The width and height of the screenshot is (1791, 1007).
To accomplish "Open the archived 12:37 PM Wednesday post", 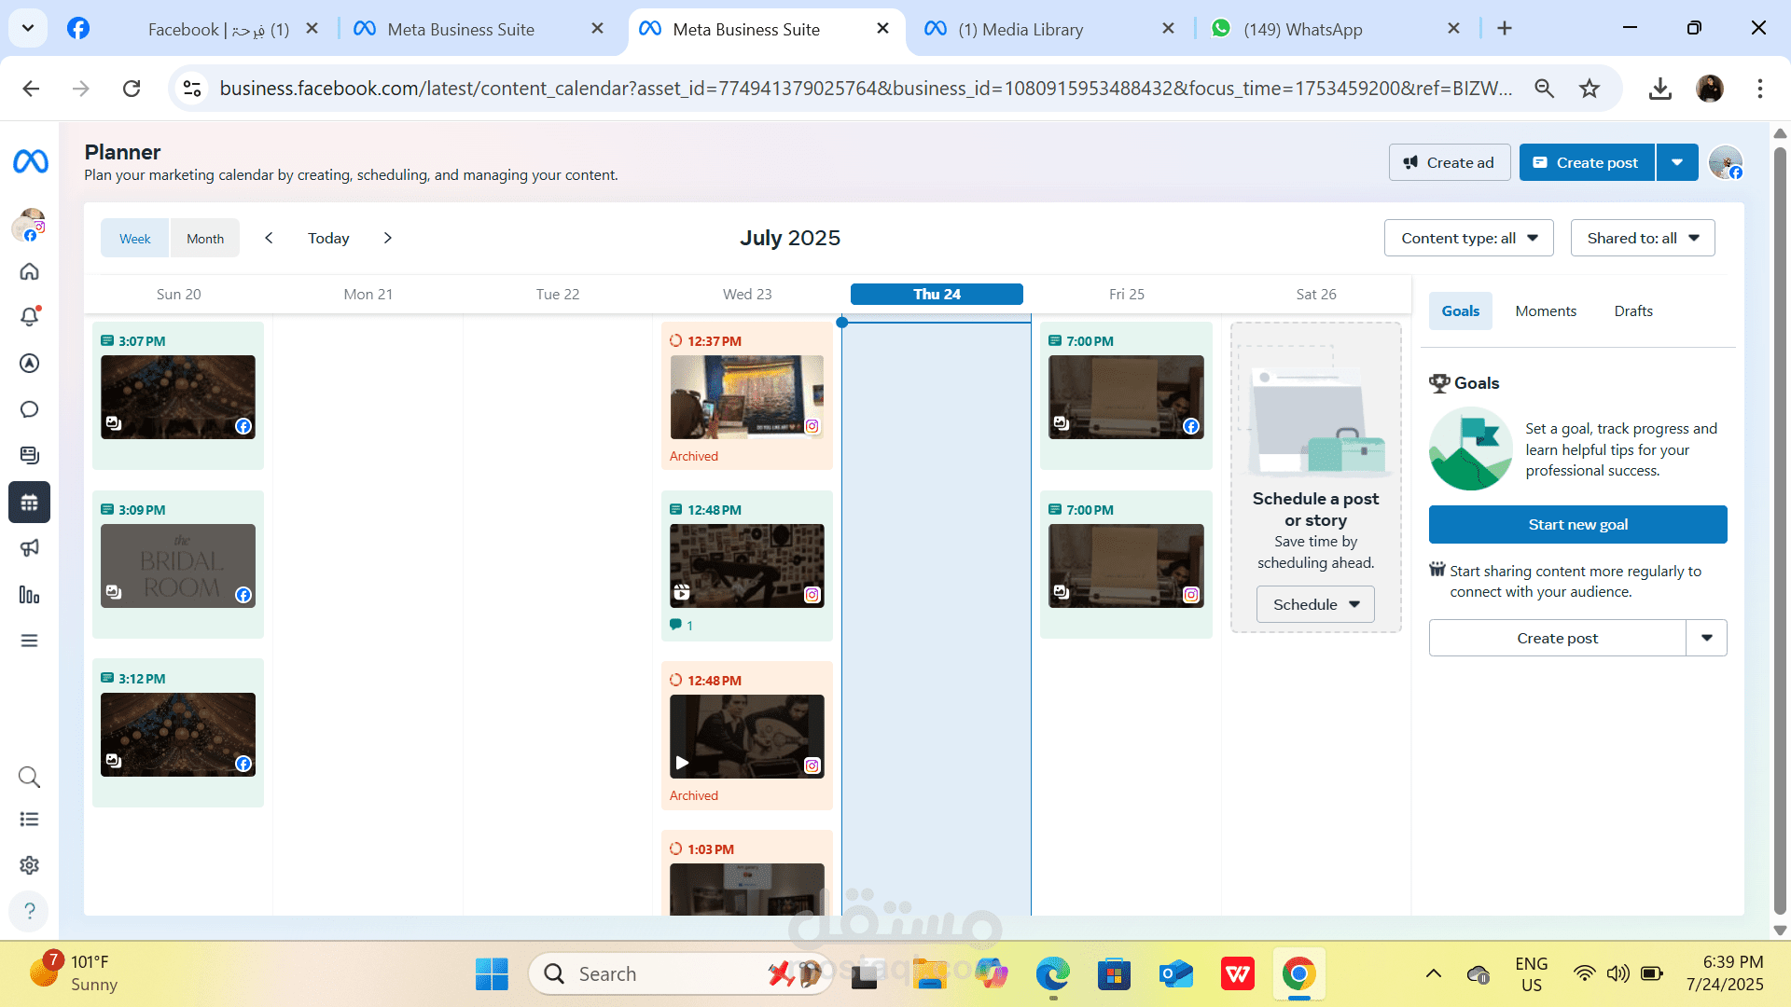I will (747, 397).
